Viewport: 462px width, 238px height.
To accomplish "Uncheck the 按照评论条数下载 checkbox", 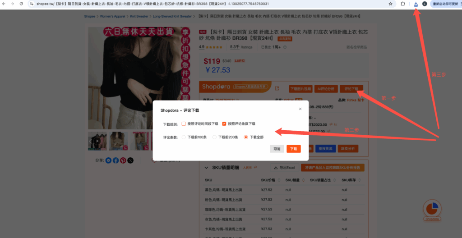I will 224,124.
